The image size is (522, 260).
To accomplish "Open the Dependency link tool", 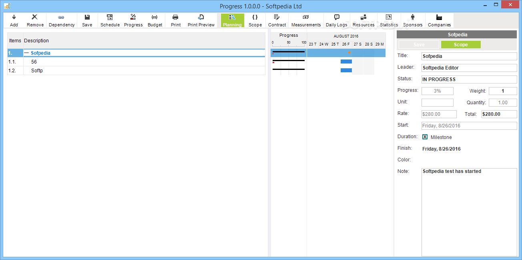I will [x=62, y=20].
